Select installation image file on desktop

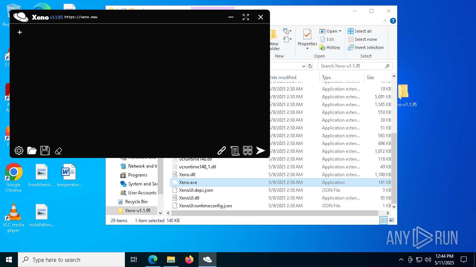tap(42, 215)
